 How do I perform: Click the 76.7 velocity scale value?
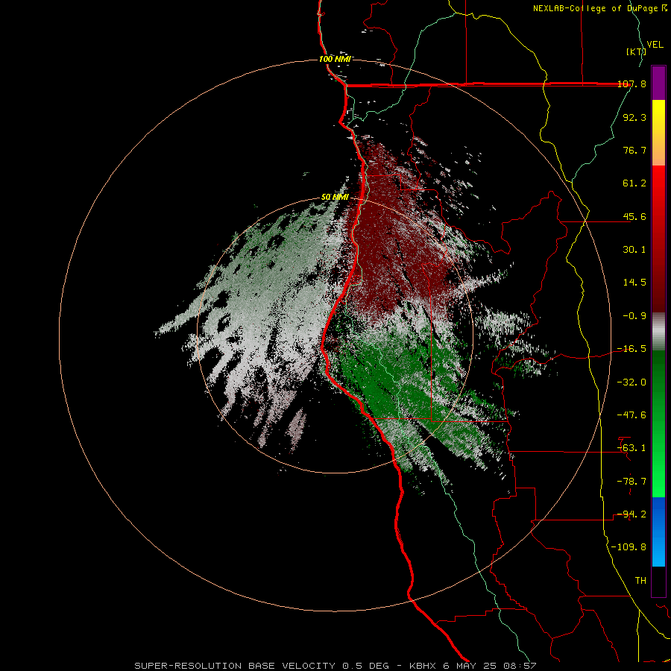click(634, 150)
